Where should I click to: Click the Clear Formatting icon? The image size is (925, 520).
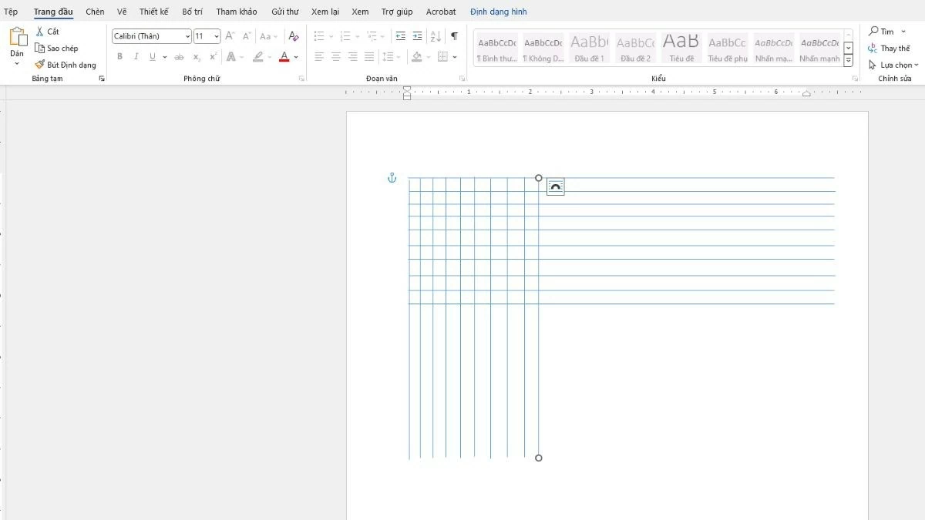tap(293, 35)
